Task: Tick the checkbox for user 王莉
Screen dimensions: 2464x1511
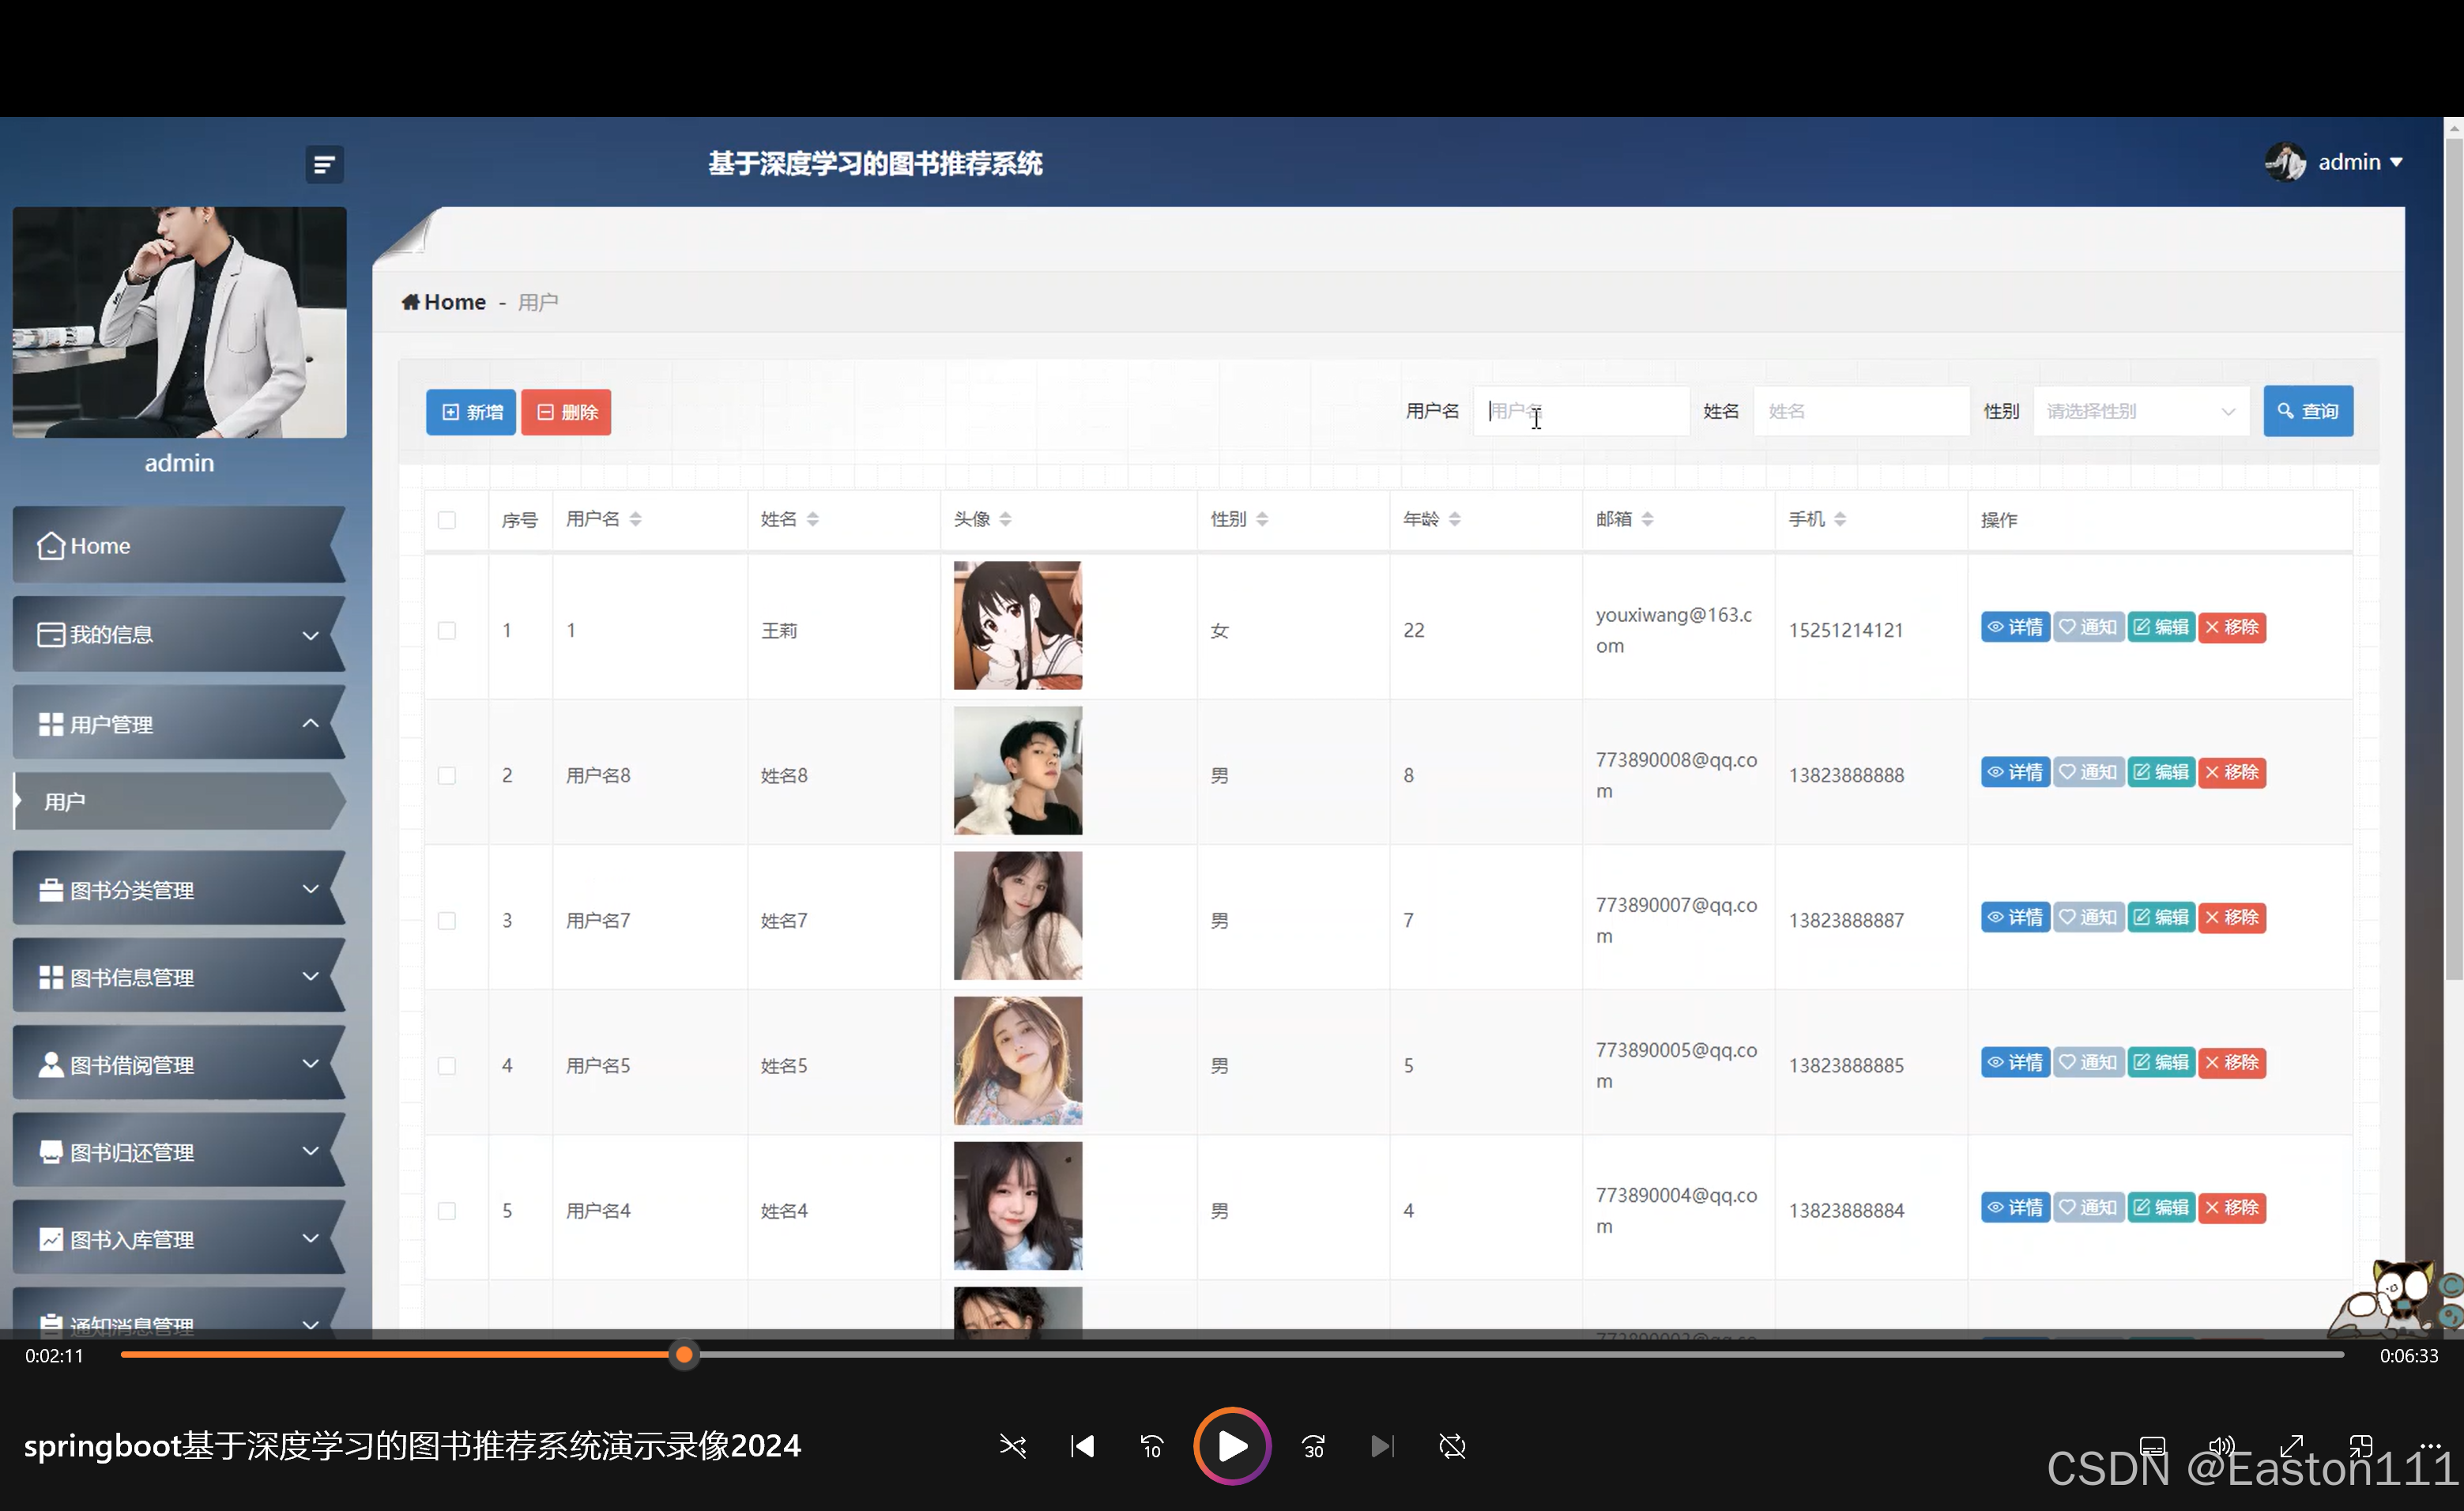Action: point(447,630)
